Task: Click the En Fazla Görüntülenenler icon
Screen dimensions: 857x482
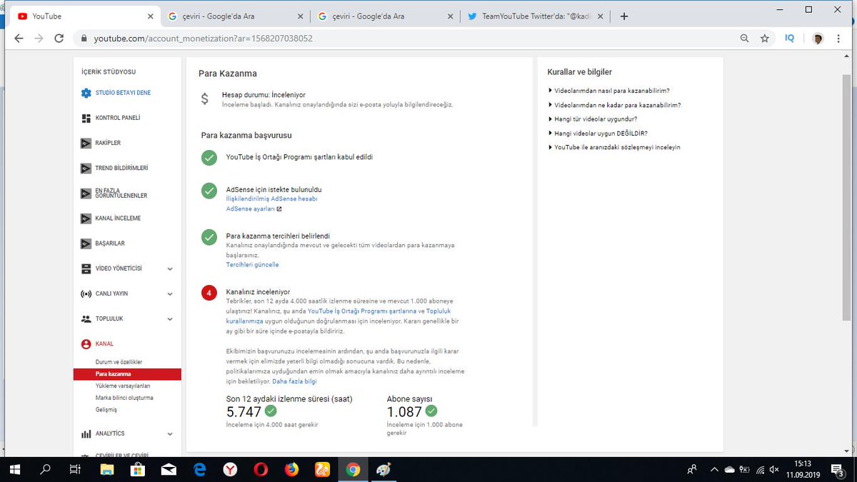Action: [86, 193]
